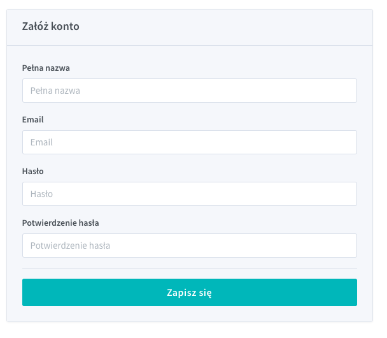Viewport: 387px width, 338px height.
Task: Click the "Email" placeholder text
Action: (x=41, y=142)
